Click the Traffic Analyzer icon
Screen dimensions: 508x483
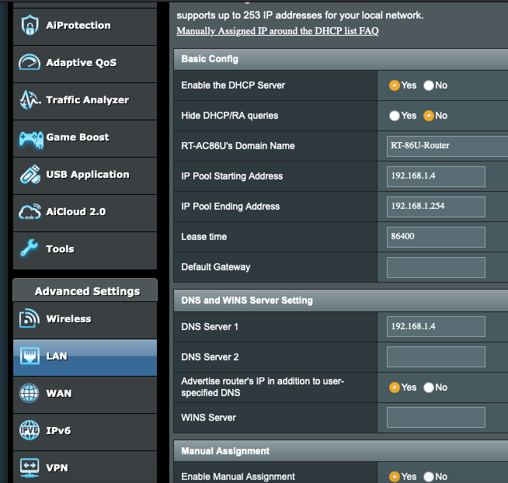(x=30, y=100)
